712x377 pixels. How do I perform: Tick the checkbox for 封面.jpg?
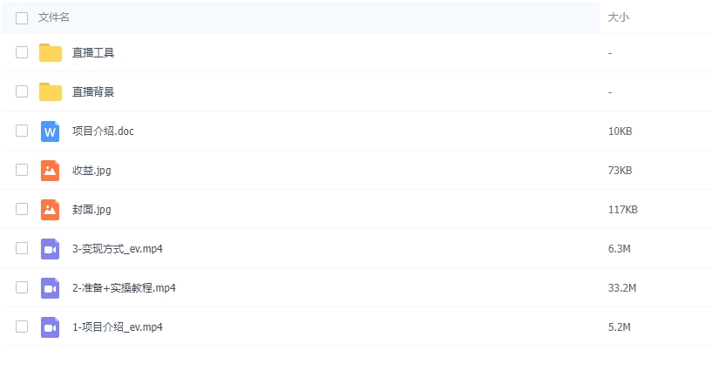point(22,209)
